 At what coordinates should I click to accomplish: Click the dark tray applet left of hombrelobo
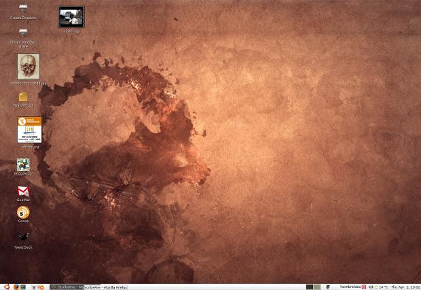coord(328,287)
